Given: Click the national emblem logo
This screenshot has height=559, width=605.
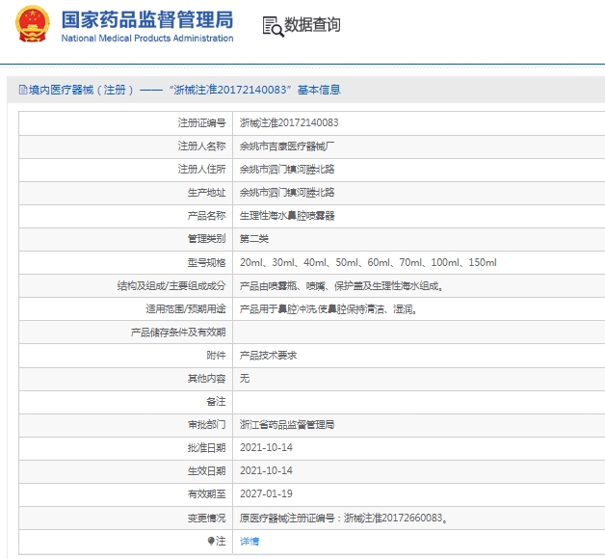Looking at the screenshot, I should [33, 24].
